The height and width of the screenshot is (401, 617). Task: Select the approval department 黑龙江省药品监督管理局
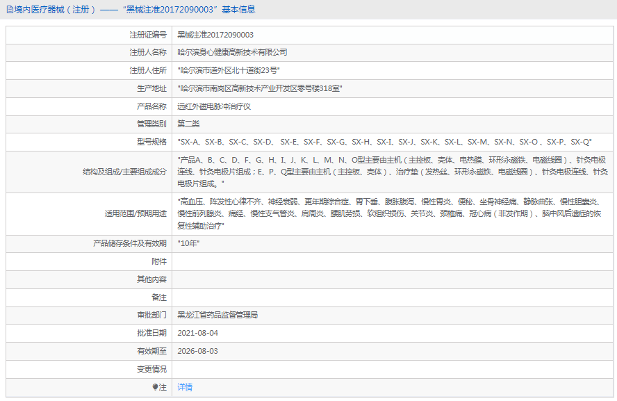pyautogui.click(x=217, y=316)
